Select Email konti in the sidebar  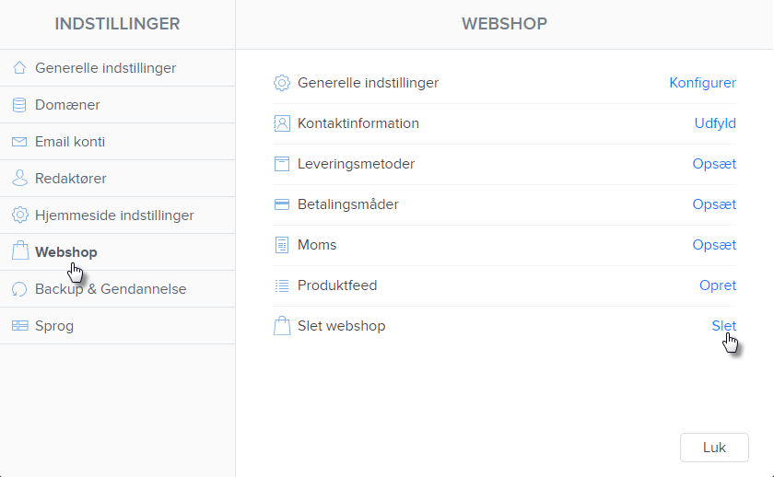tap(70, 142)
